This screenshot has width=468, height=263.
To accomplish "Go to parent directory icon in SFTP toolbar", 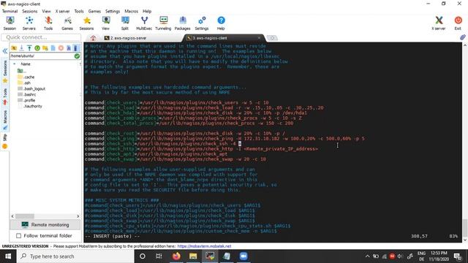I will 14,48.
